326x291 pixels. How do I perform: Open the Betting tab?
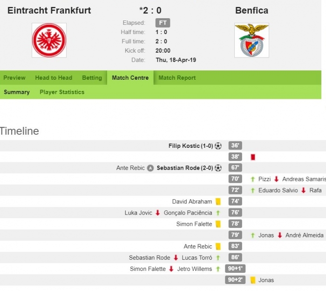pyautogui.click(x=92, y=77)
